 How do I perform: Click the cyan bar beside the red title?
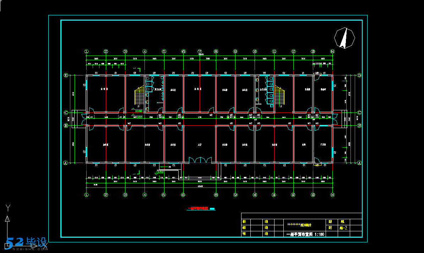212,209
